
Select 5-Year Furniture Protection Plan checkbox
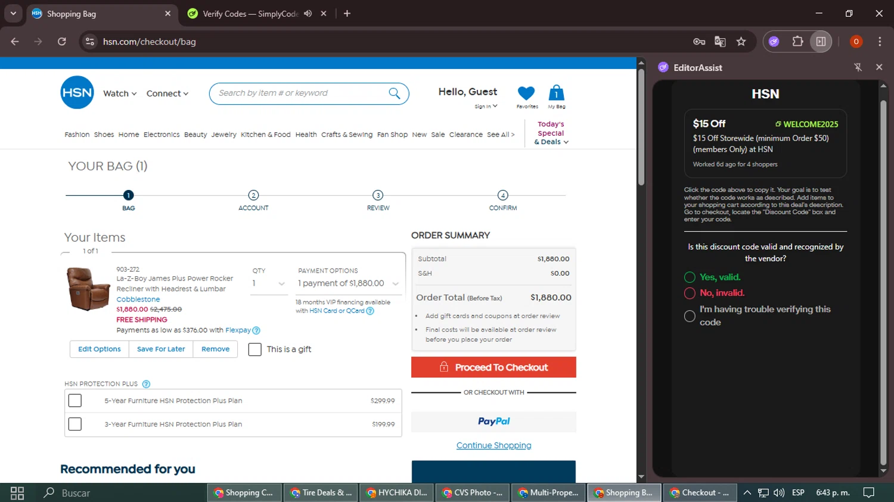point(75,401)
